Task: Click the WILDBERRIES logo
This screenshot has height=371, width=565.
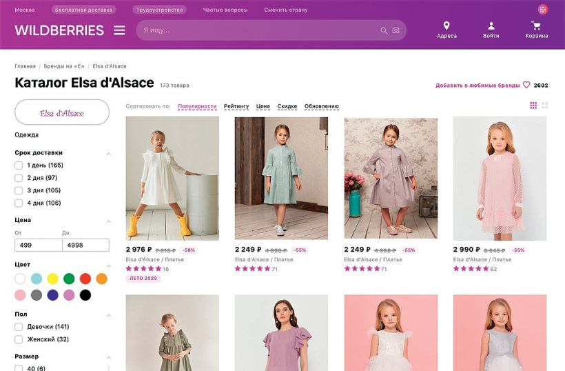Action: [59, 30]
